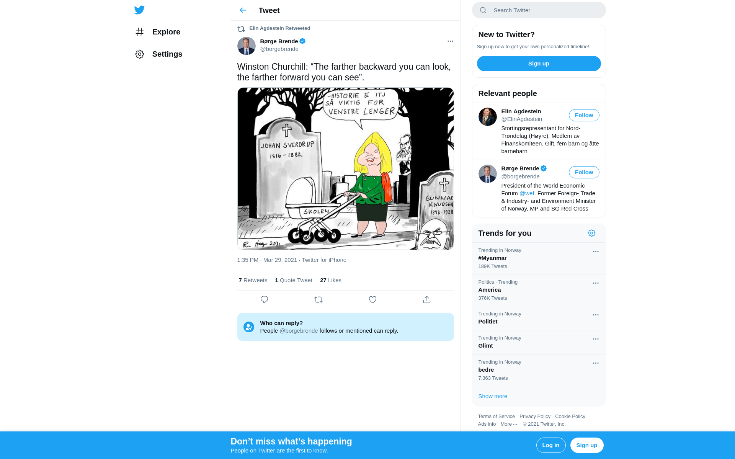Open Settings gear icon in sidebar
Image resolution: width=735 pixels, height=459 pixels.
[140, 54]
